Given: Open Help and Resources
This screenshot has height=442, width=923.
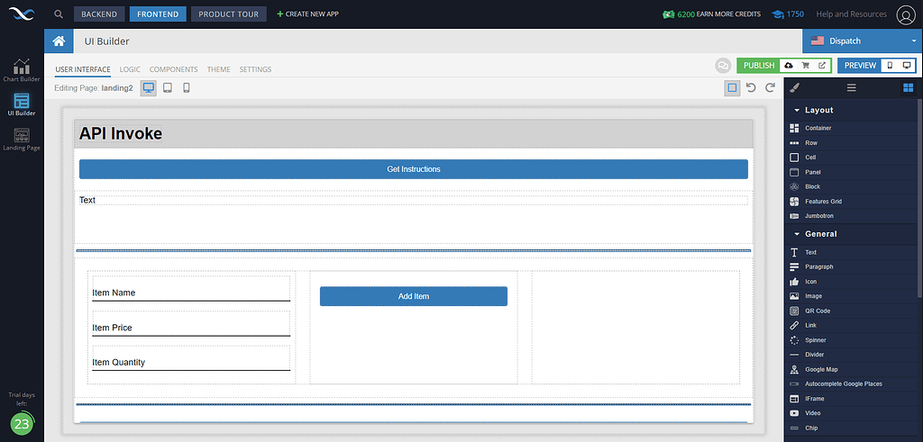Looking at the screenshot, I should (x=851, y=14).
